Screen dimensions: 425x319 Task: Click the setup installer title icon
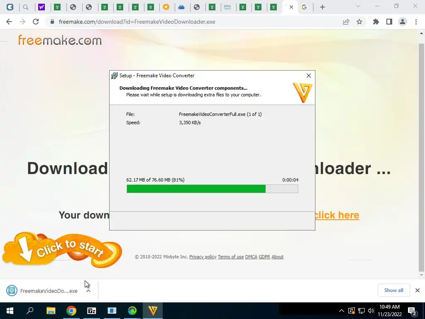pos(114,76)
